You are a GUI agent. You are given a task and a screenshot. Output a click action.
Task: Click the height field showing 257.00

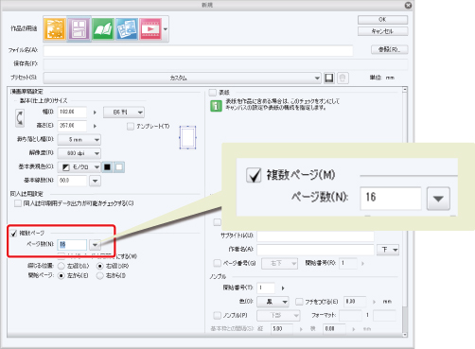(x=72, y=126)
